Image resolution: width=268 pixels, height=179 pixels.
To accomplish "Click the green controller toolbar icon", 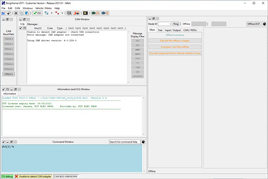I will (x=96, y=13).
